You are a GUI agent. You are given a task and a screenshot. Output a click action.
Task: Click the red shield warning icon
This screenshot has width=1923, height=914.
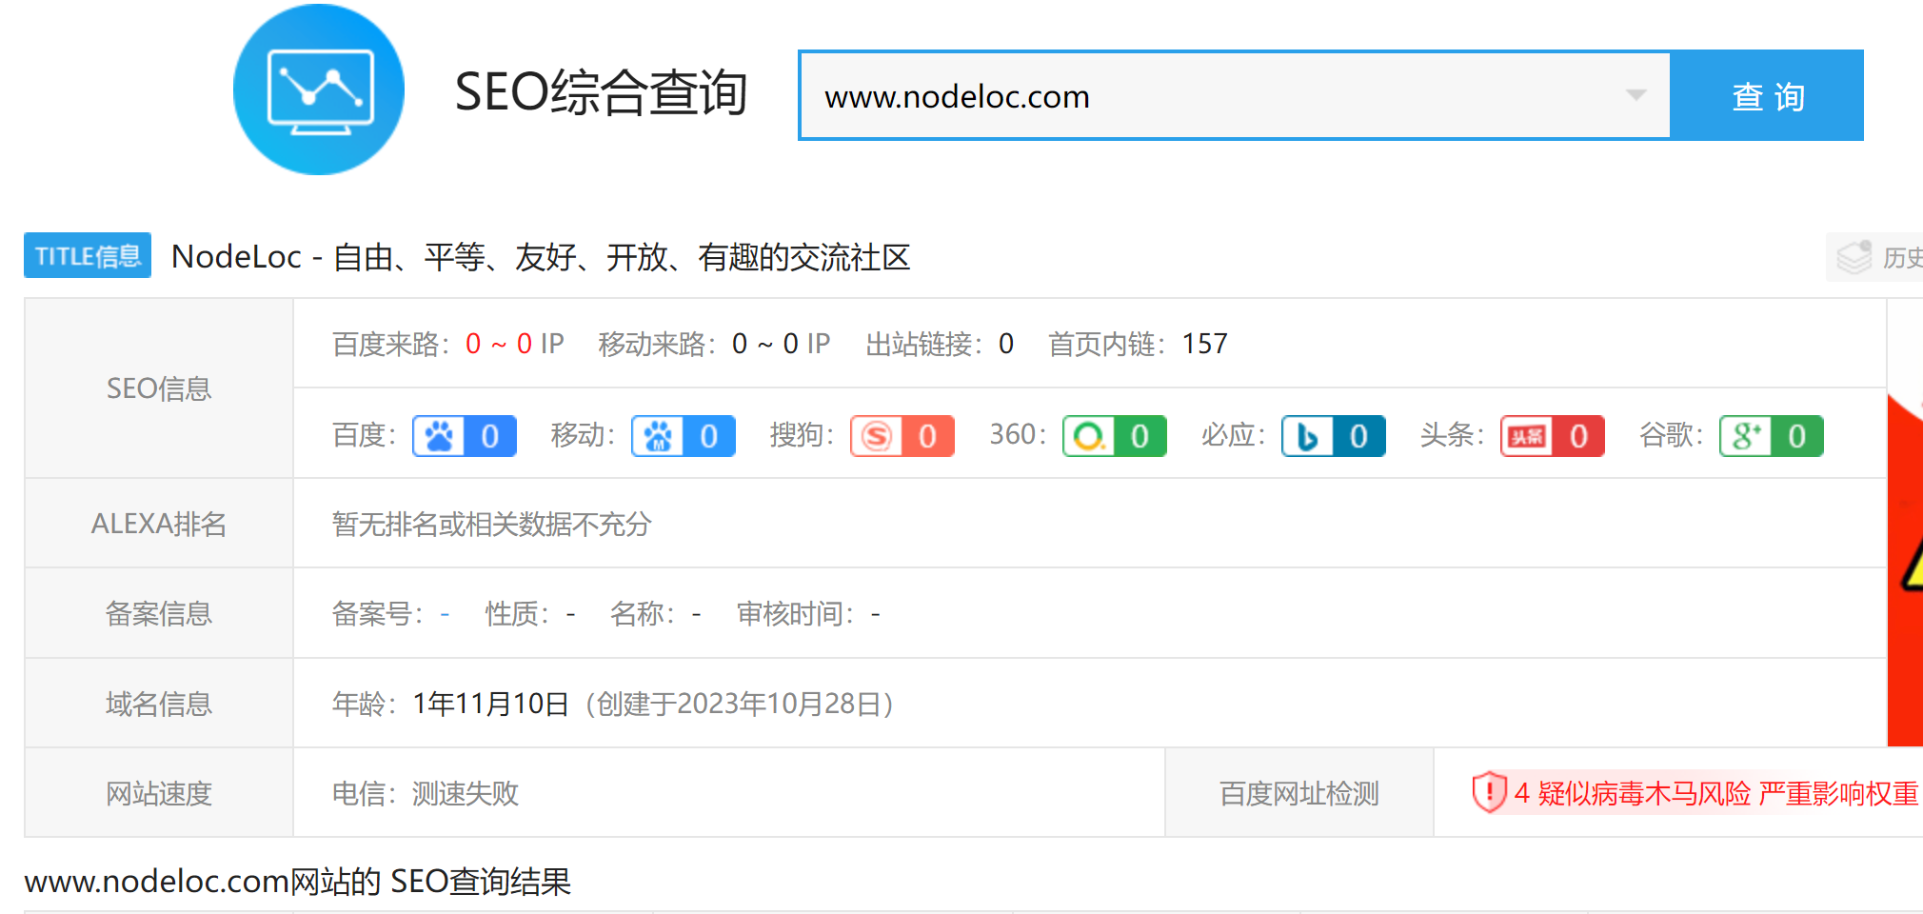pyautogui.click(x=1489, y=792)
